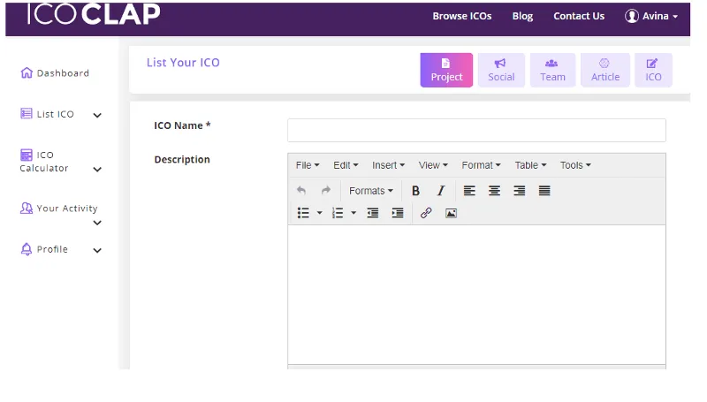Switch to the Team step tab
This screenshot has width=707, height=402.
point(552,70)
